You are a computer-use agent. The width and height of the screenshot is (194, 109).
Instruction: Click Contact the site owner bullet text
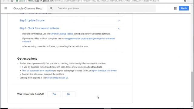click(x=43, y=74)
